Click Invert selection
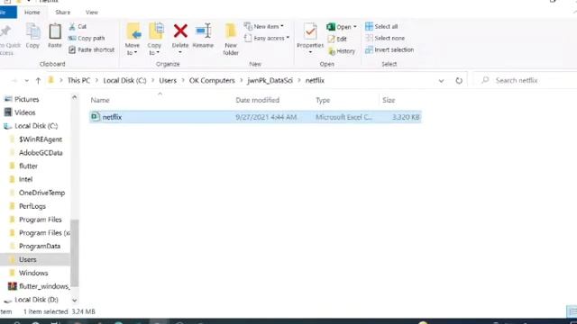The image size is (577, 324). tap(389, 50)
